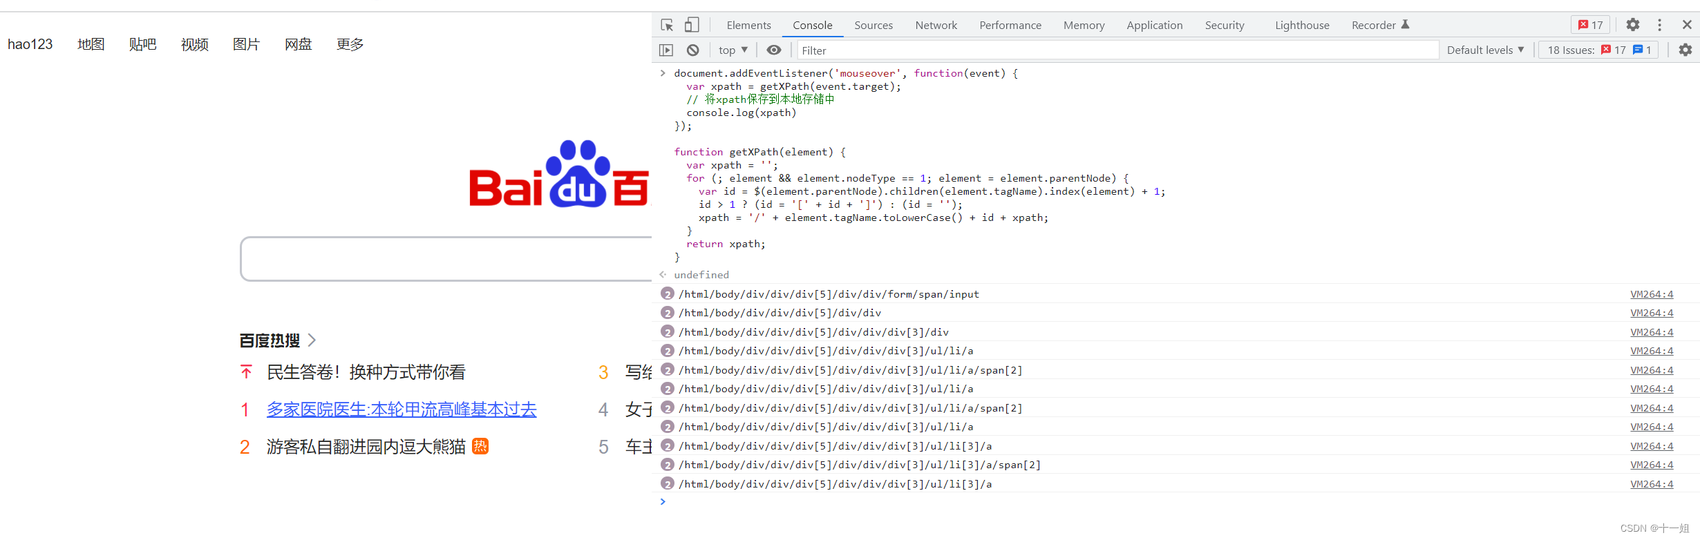Switch to the Sources tab
1700x540 pixels.
tap(873, 25)
